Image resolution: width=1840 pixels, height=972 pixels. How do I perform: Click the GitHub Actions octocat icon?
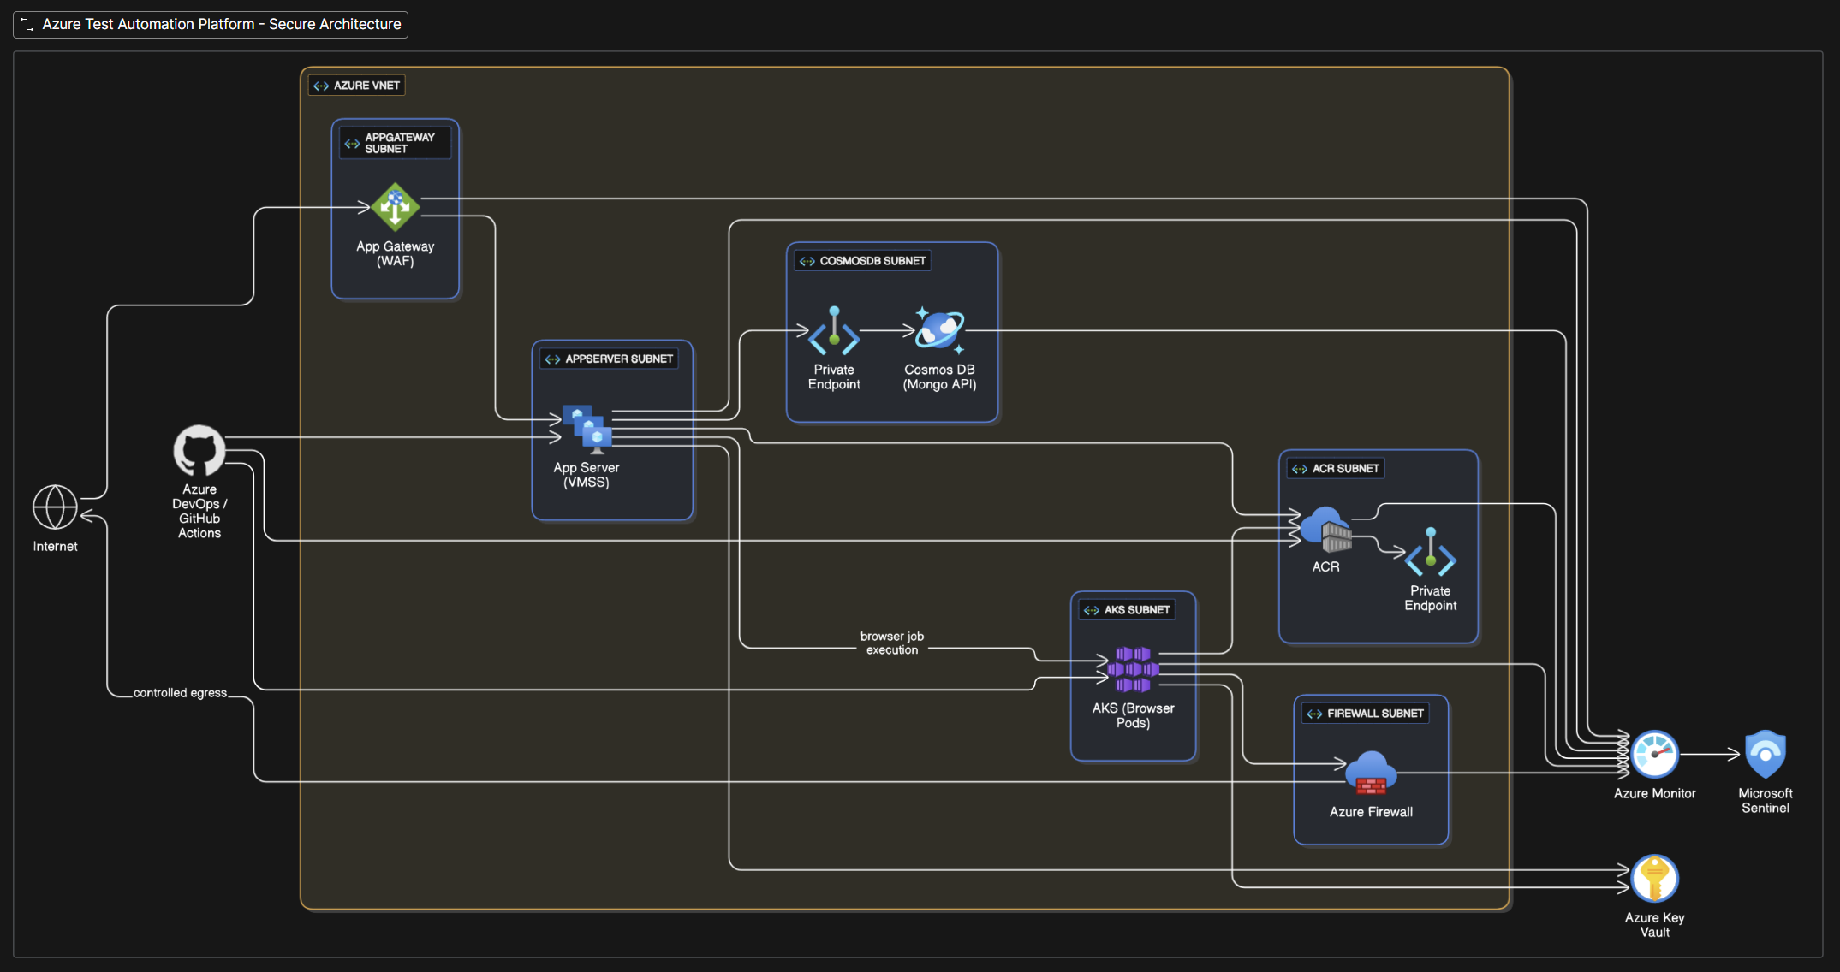(x=199, y=451)
